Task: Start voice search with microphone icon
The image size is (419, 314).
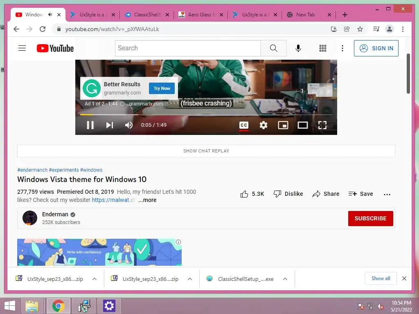Action: (x=298, y=48)
